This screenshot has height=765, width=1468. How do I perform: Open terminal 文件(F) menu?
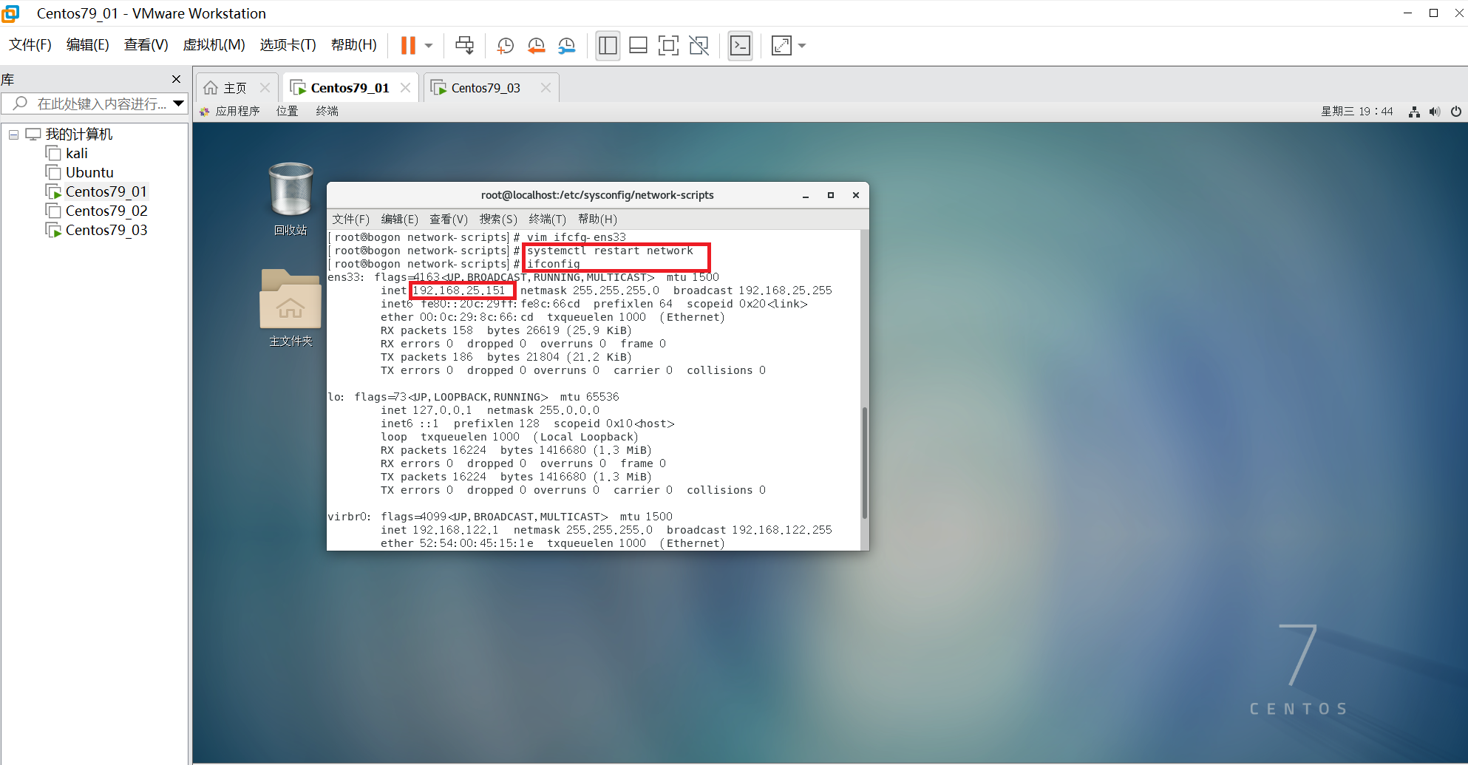point(350,220)
